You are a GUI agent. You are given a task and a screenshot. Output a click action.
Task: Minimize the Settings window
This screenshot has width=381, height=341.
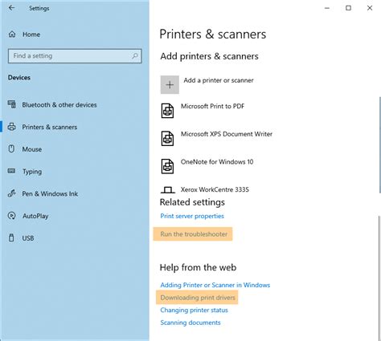tap(327, 8)
